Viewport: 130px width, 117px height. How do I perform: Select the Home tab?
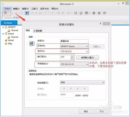coord(9,23)
